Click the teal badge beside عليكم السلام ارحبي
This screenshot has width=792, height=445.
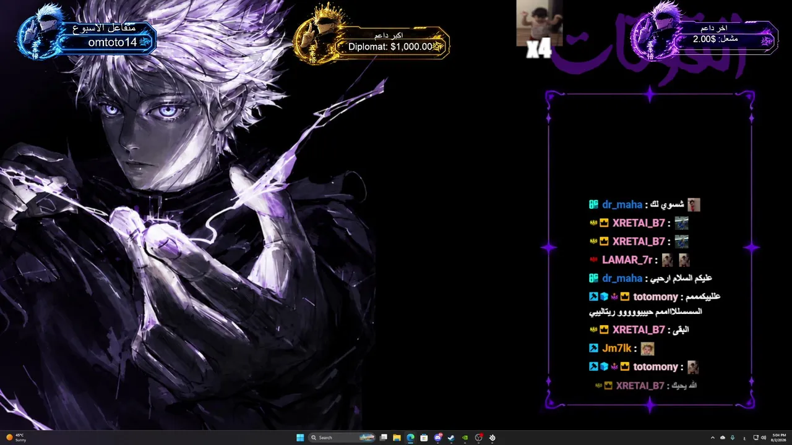(593, 278)
